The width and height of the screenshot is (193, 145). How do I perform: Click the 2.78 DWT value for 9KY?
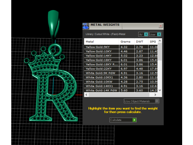pos(140,47)
